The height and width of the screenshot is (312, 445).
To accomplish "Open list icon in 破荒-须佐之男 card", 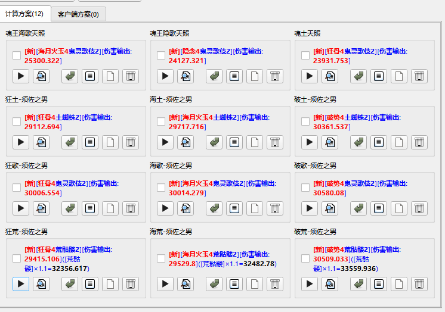I will pos(379,284).
